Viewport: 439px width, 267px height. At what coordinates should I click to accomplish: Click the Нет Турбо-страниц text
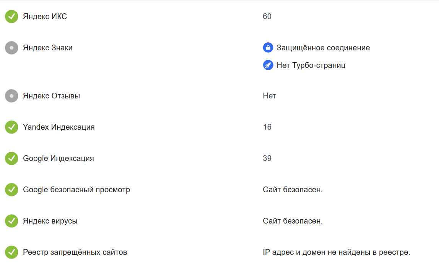[x=311, y=65]
